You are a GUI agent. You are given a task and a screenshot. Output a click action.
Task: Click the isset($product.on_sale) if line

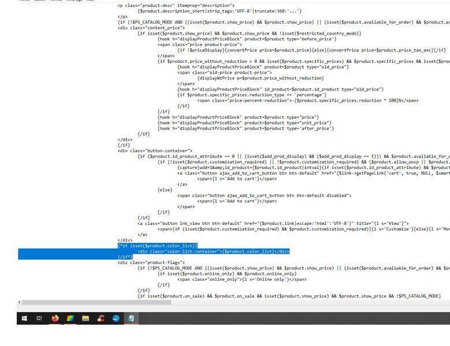tap(289, 296)
